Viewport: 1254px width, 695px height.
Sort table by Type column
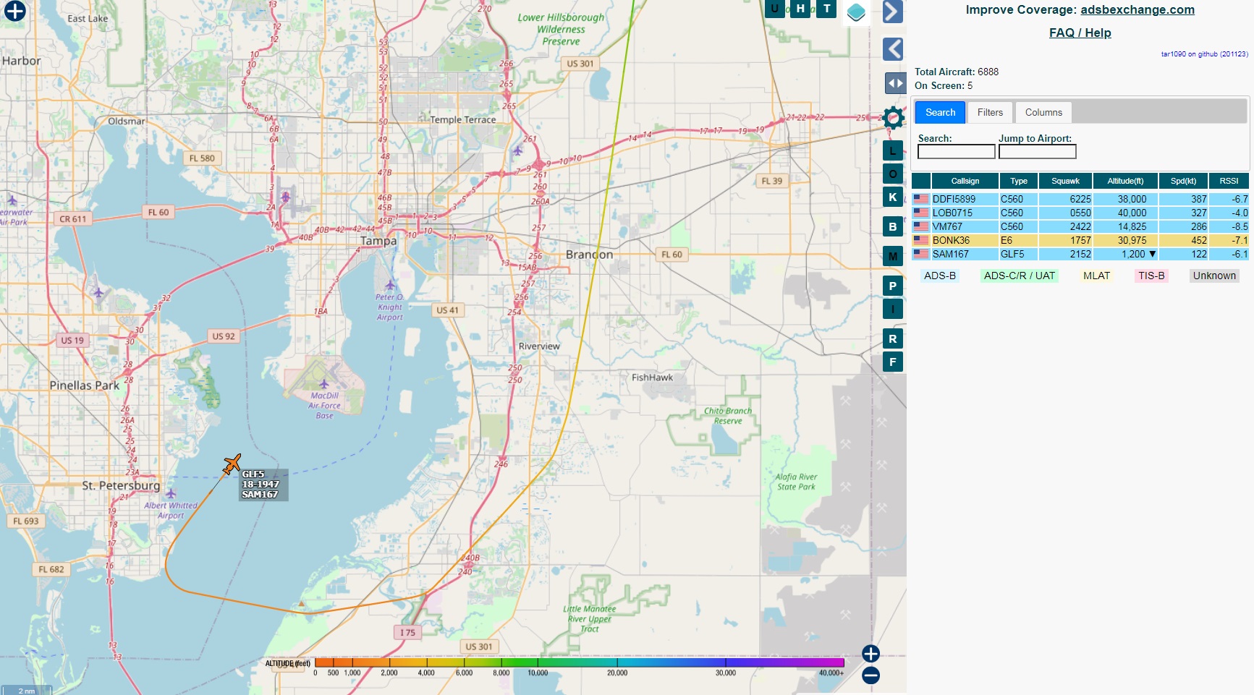(x=1019, y=181)
